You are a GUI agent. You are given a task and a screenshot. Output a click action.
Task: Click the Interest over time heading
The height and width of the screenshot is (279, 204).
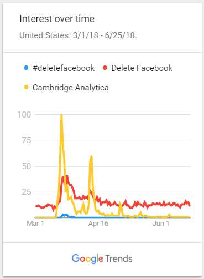(57, 19)
